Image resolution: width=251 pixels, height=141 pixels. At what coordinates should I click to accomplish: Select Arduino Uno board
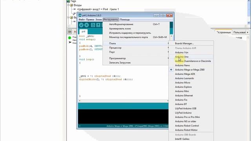pos(191,57)
